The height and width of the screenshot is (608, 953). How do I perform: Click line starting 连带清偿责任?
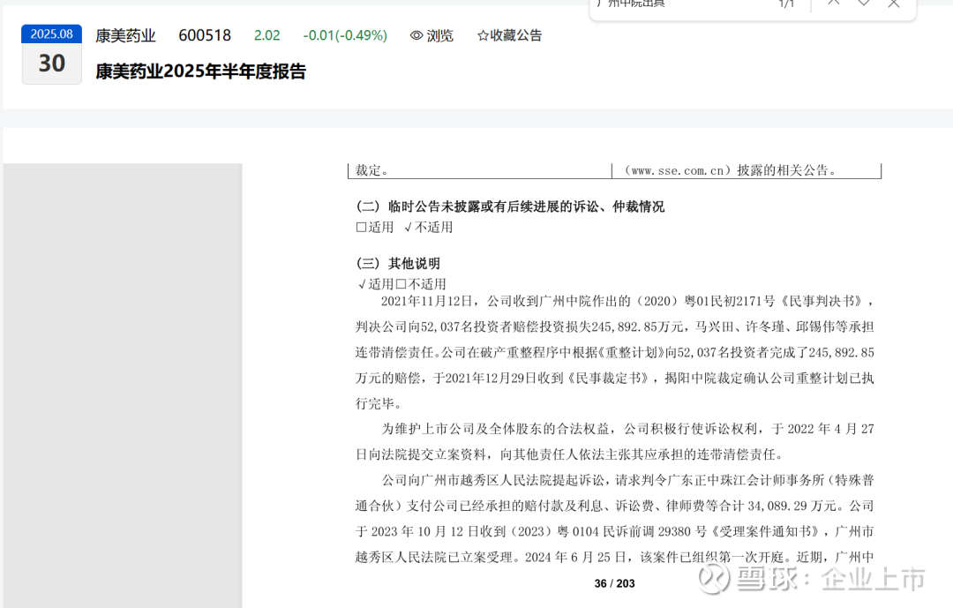point(614,353)
